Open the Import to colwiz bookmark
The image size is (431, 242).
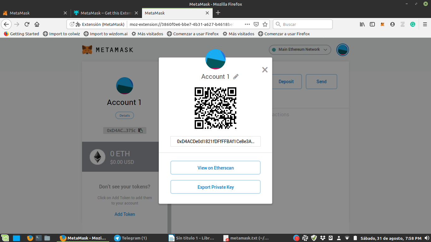coord(62,34)
